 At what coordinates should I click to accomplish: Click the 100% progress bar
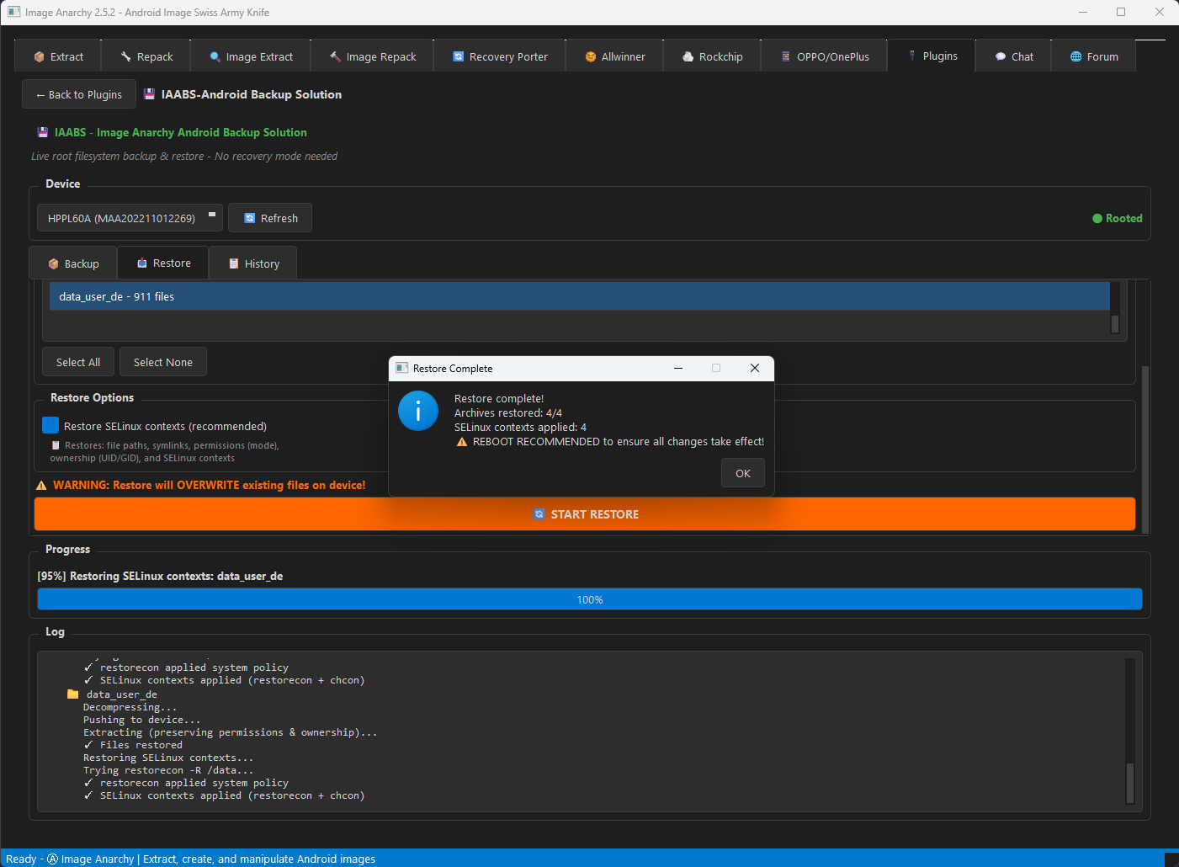click(589, 598)
